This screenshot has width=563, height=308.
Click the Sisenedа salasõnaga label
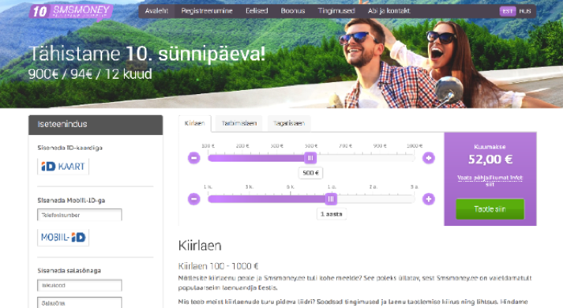pyautogui.click(x=69, y=270)
